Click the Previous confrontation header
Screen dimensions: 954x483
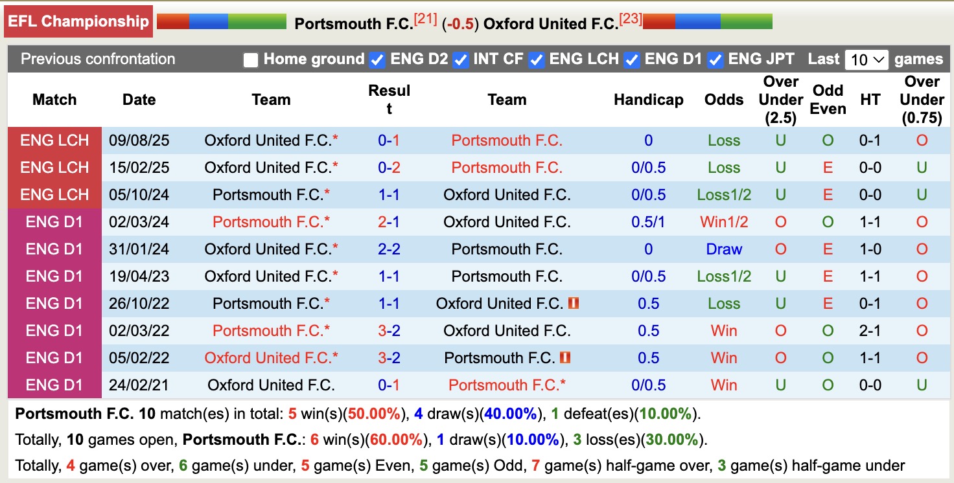point(97,59)
